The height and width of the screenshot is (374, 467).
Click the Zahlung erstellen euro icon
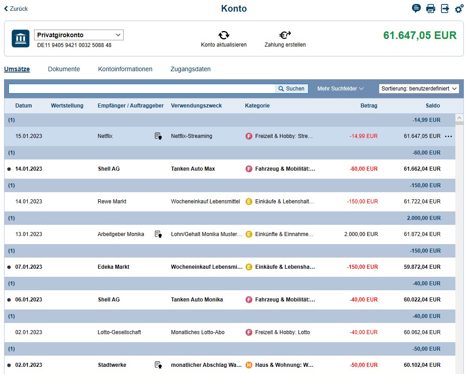[285, 35]
